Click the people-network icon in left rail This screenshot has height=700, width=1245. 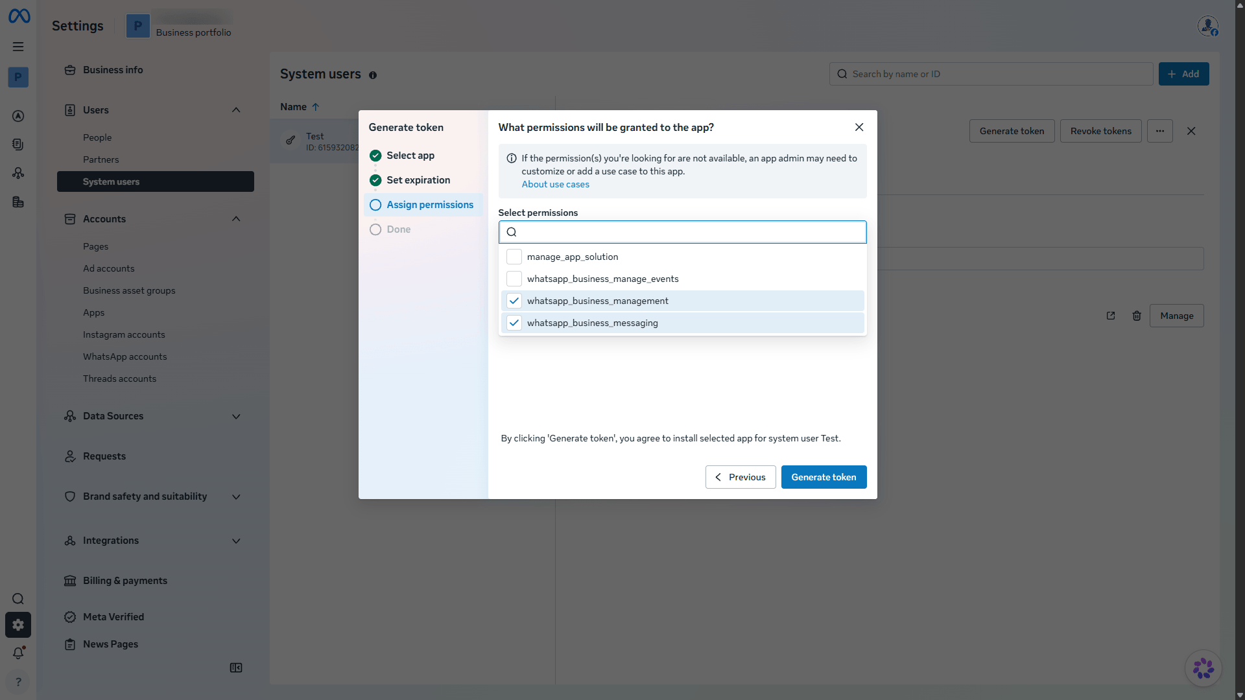(18, 173)
